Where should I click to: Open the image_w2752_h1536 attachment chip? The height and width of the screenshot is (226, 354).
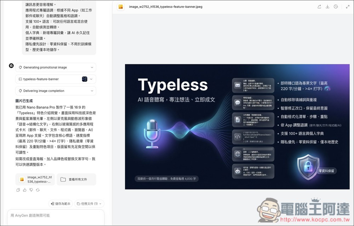coord(35,179)
